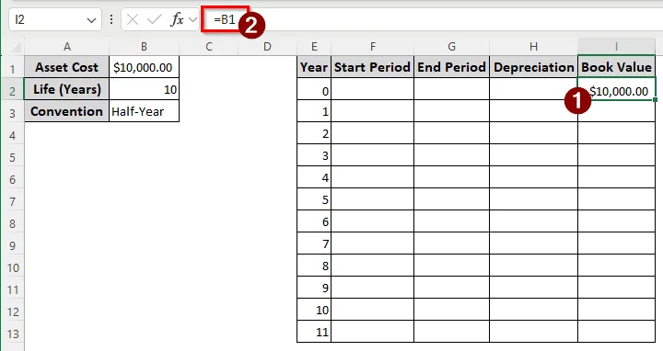Click the Book Value $10,000.00 cell
Viewport: 663px width, 351px height.
point(616,89)
